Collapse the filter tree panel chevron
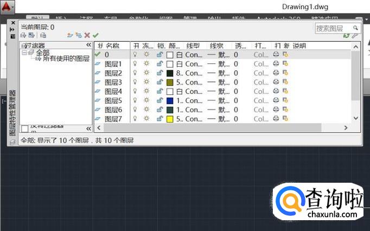This screenshot has width=370, height=231. [88, 45]
